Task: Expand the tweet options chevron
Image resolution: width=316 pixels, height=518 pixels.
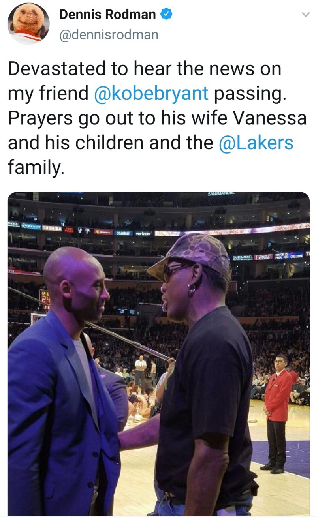Action: [305, 15]
